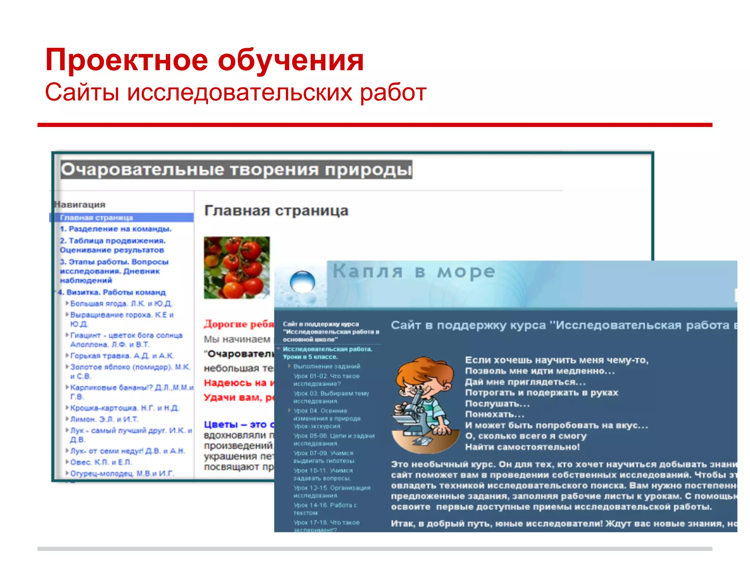Click slide title 'Проектное обучения'
750x562 pixels.
[x=204, y=60]
